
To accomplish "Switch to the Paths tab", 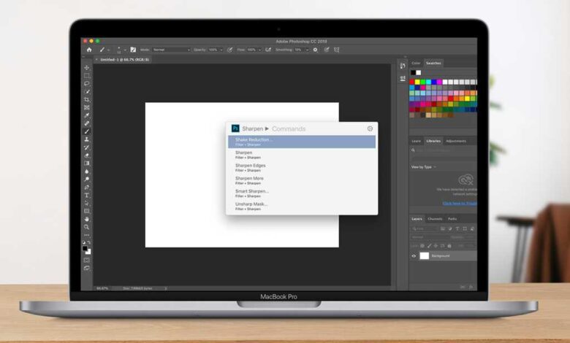I will tap(452, 219).
